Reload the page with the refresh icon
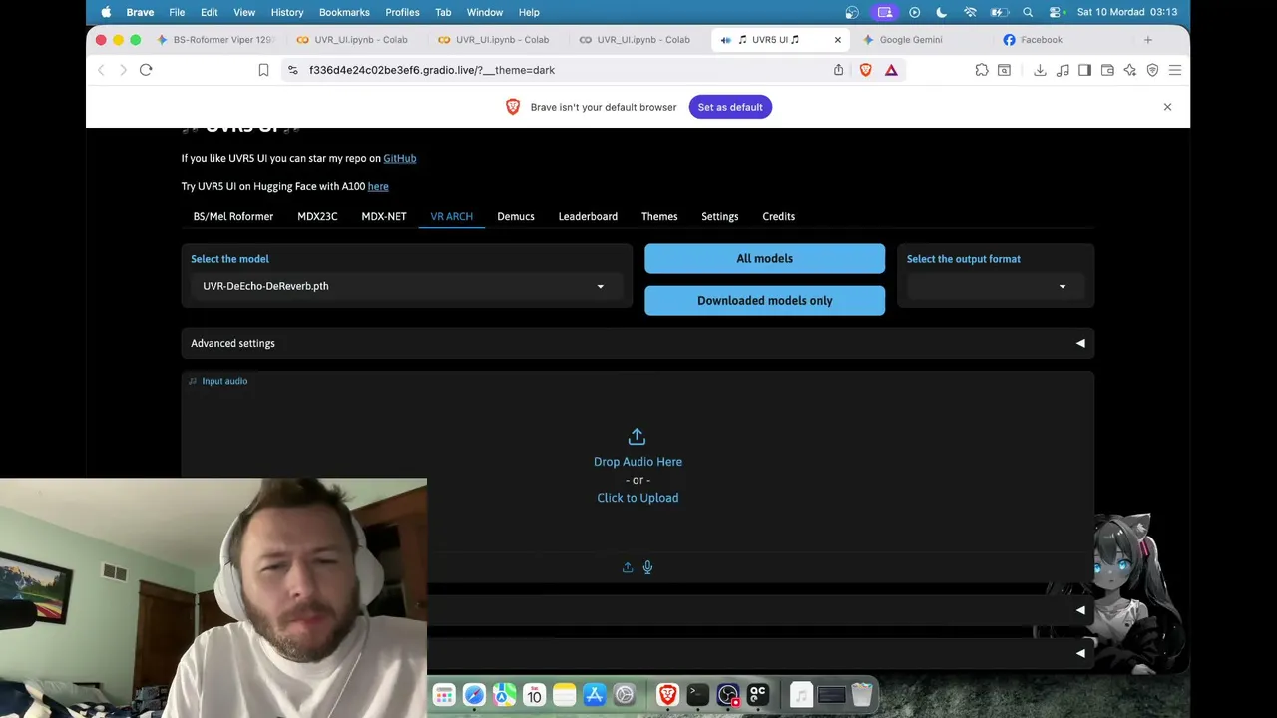The width and height of the screenshot is (1277, 718). coord(146,70)
